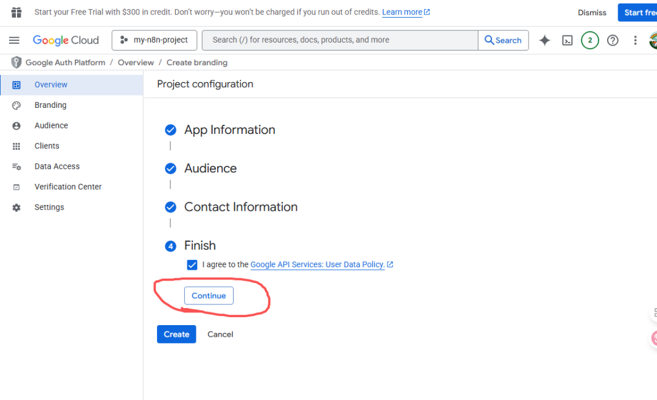Go to Verification Center page

68,187
